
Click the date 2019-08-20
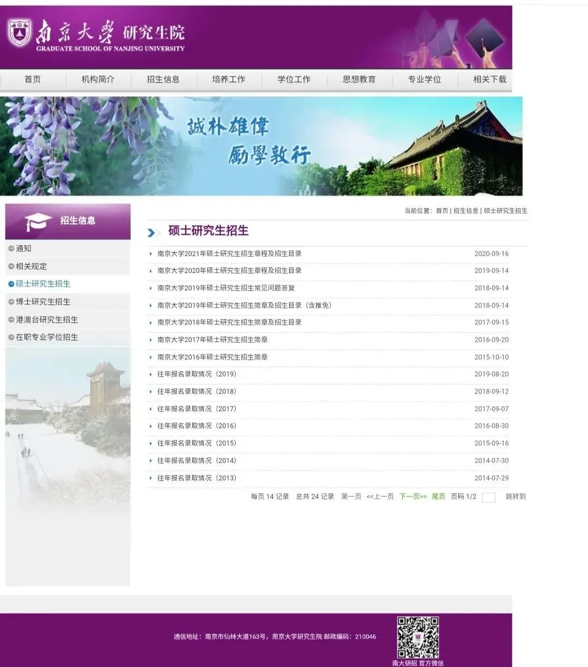tap(492, 374)
